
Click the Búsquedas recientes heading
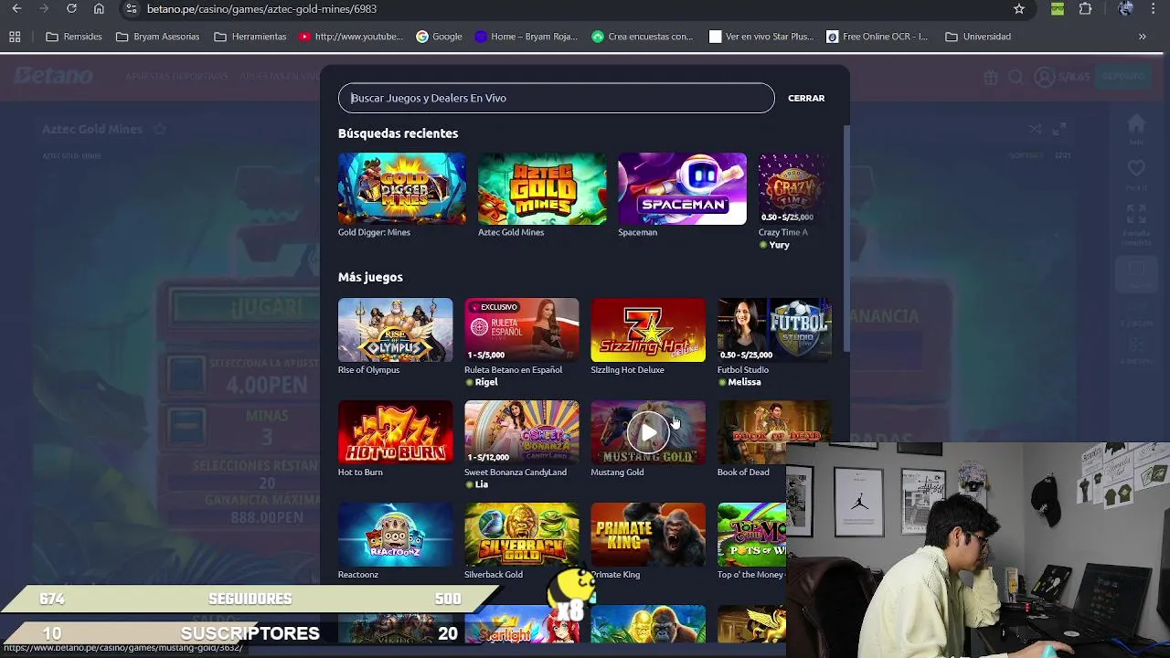(x=398, y=133)
